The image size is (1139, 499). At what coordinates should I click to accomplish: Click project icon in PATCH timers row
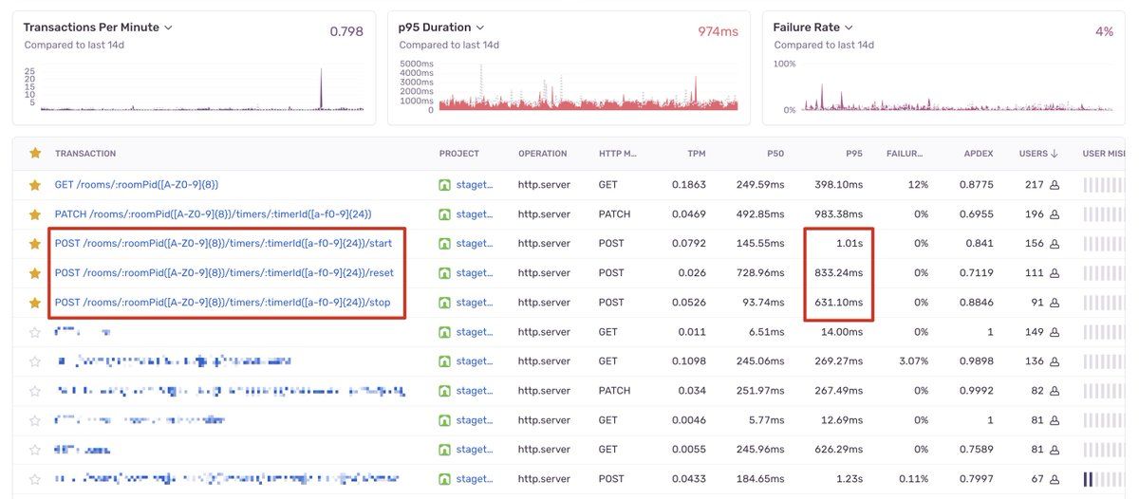pyautogui.click(x=444, y=214)
